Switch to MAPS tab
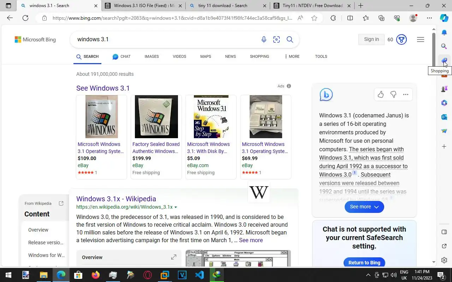Screen dimensions: 452x282 (x=206, y=56)
